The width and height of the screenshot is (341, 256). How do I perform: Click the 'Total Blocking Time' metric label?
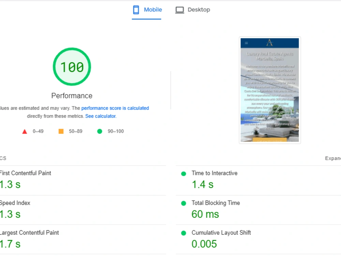point(216,203)
